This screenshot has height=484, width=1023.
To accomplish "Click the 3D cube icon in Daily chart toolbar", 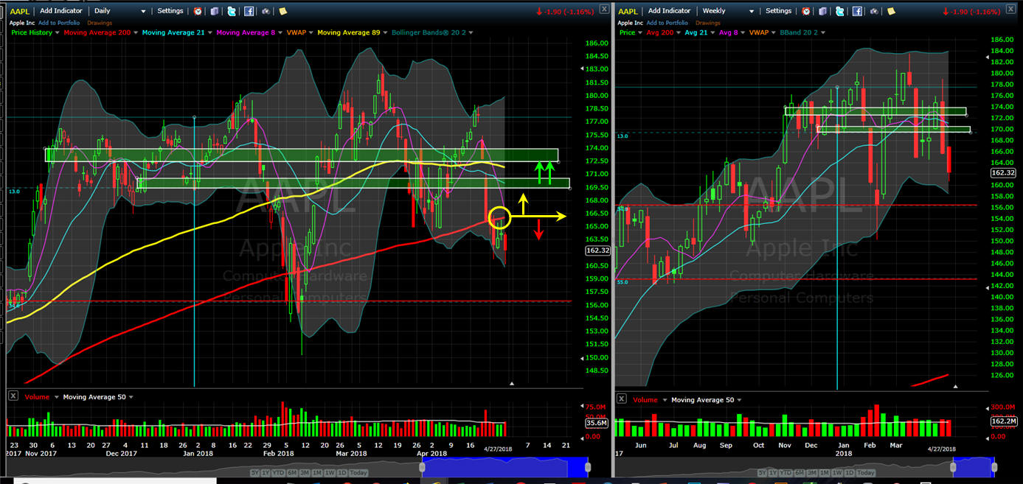I will [x=215, y=11].
